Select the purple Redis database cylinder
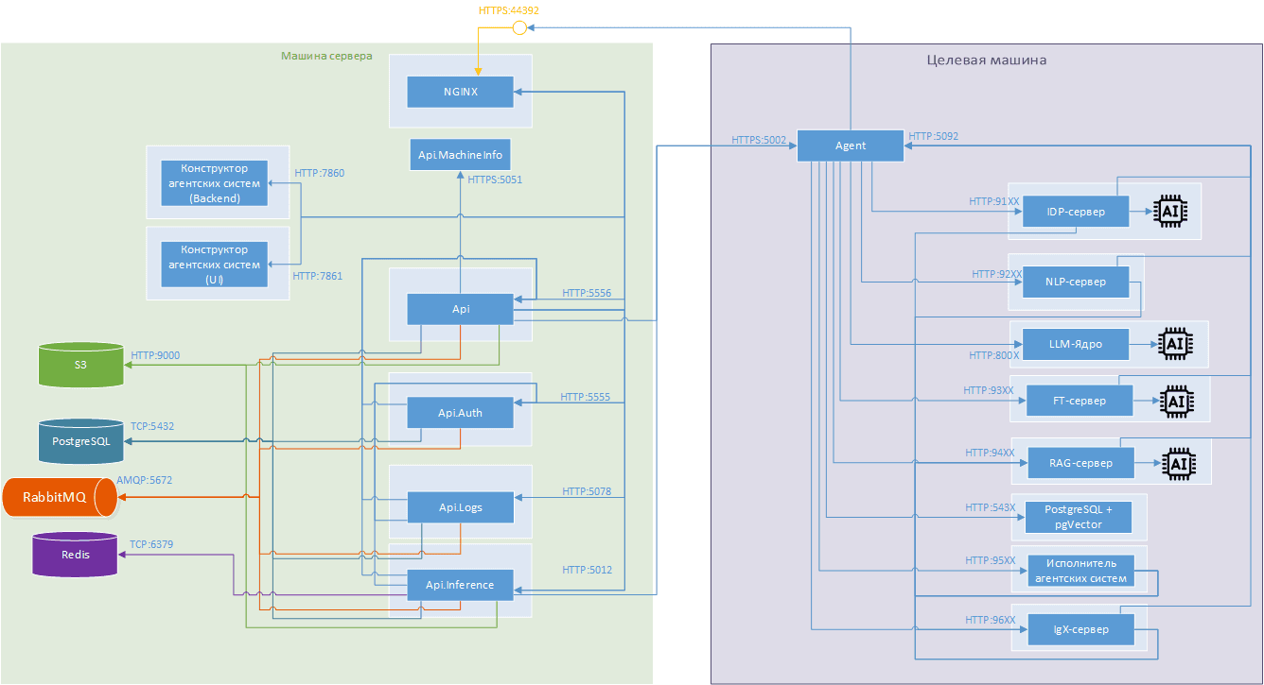This screenshot has height=685, width=1264. (76, 555)
